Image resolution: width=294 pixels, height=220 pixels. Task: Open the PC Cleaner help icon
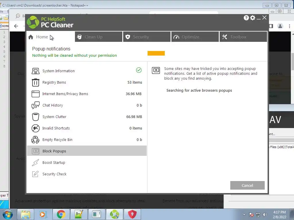point(246,18)
